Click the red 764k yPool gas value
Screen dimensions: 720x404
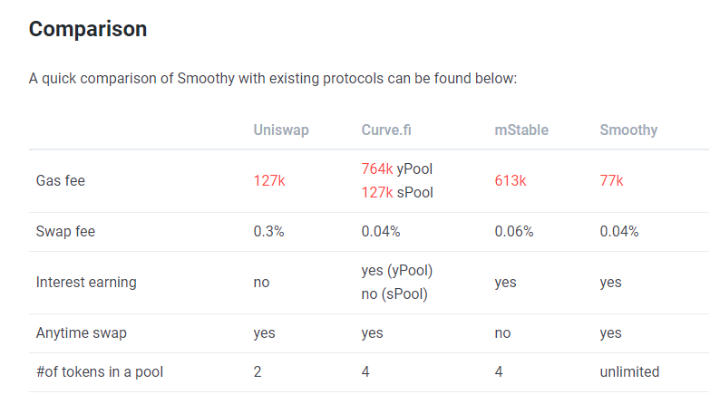point(377,168)
